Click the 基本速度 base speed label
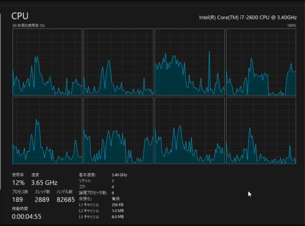 pos(86,175)
